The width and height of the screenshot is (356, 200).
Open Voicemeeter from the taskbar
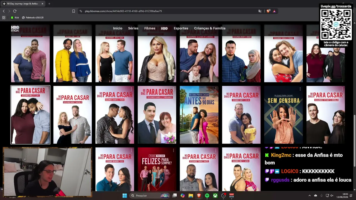(x=231, y=196)
